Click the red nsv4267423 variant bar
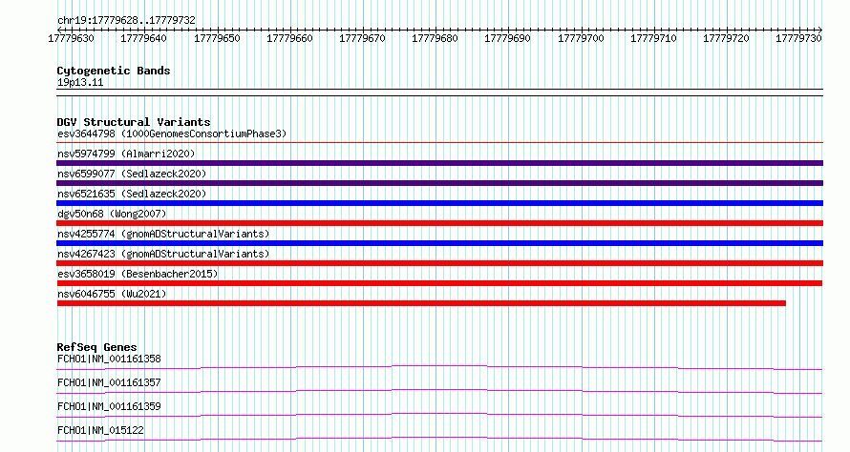 tap(439, 263)
